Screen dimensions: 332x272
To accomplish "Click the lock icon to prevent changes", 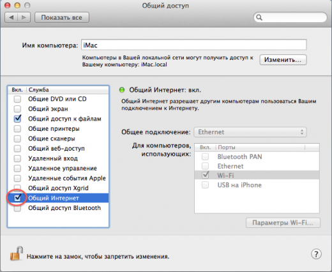I will 17,253.
